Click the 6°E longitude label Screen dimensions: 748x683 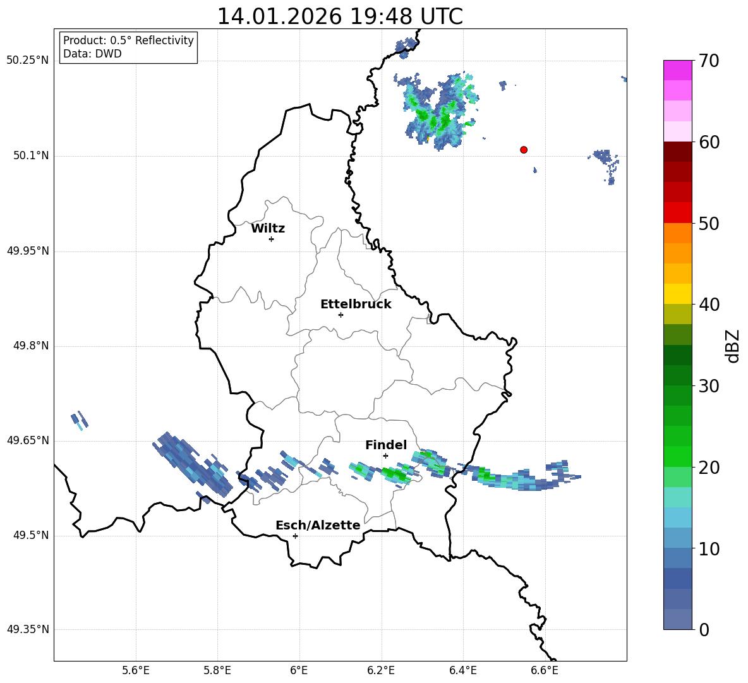pyautogui.click(x=299, y=670)
